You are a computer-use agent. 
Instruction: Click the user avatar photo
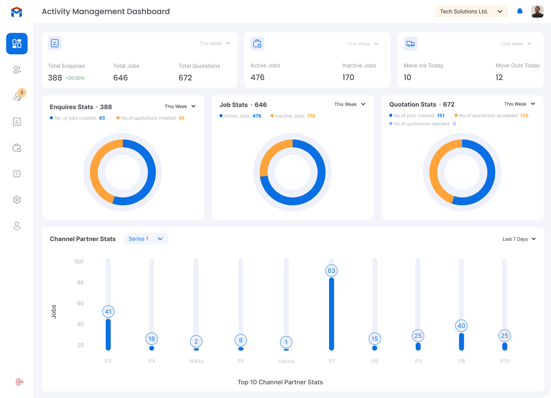(537, 12)
